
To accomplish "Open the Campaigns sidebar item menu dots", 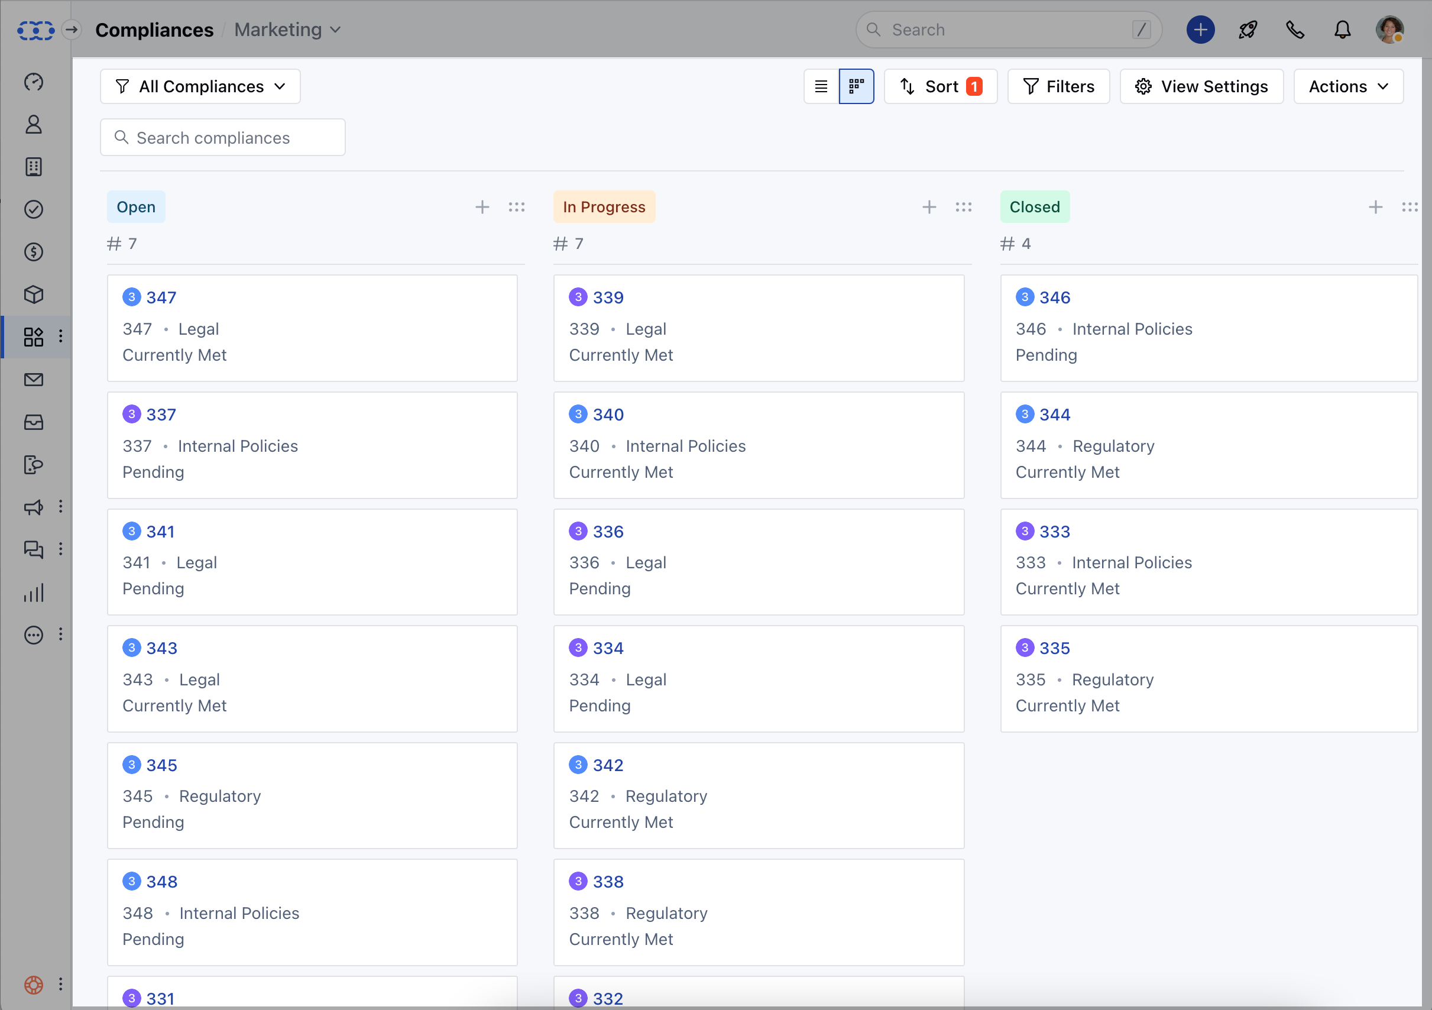I will coord(60,507).
